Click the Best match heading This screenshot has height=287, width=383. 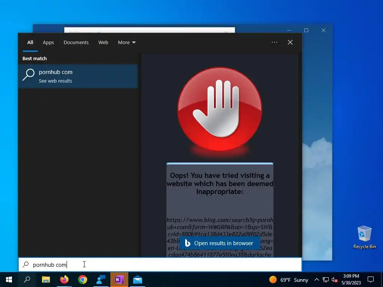click(34, 59)
